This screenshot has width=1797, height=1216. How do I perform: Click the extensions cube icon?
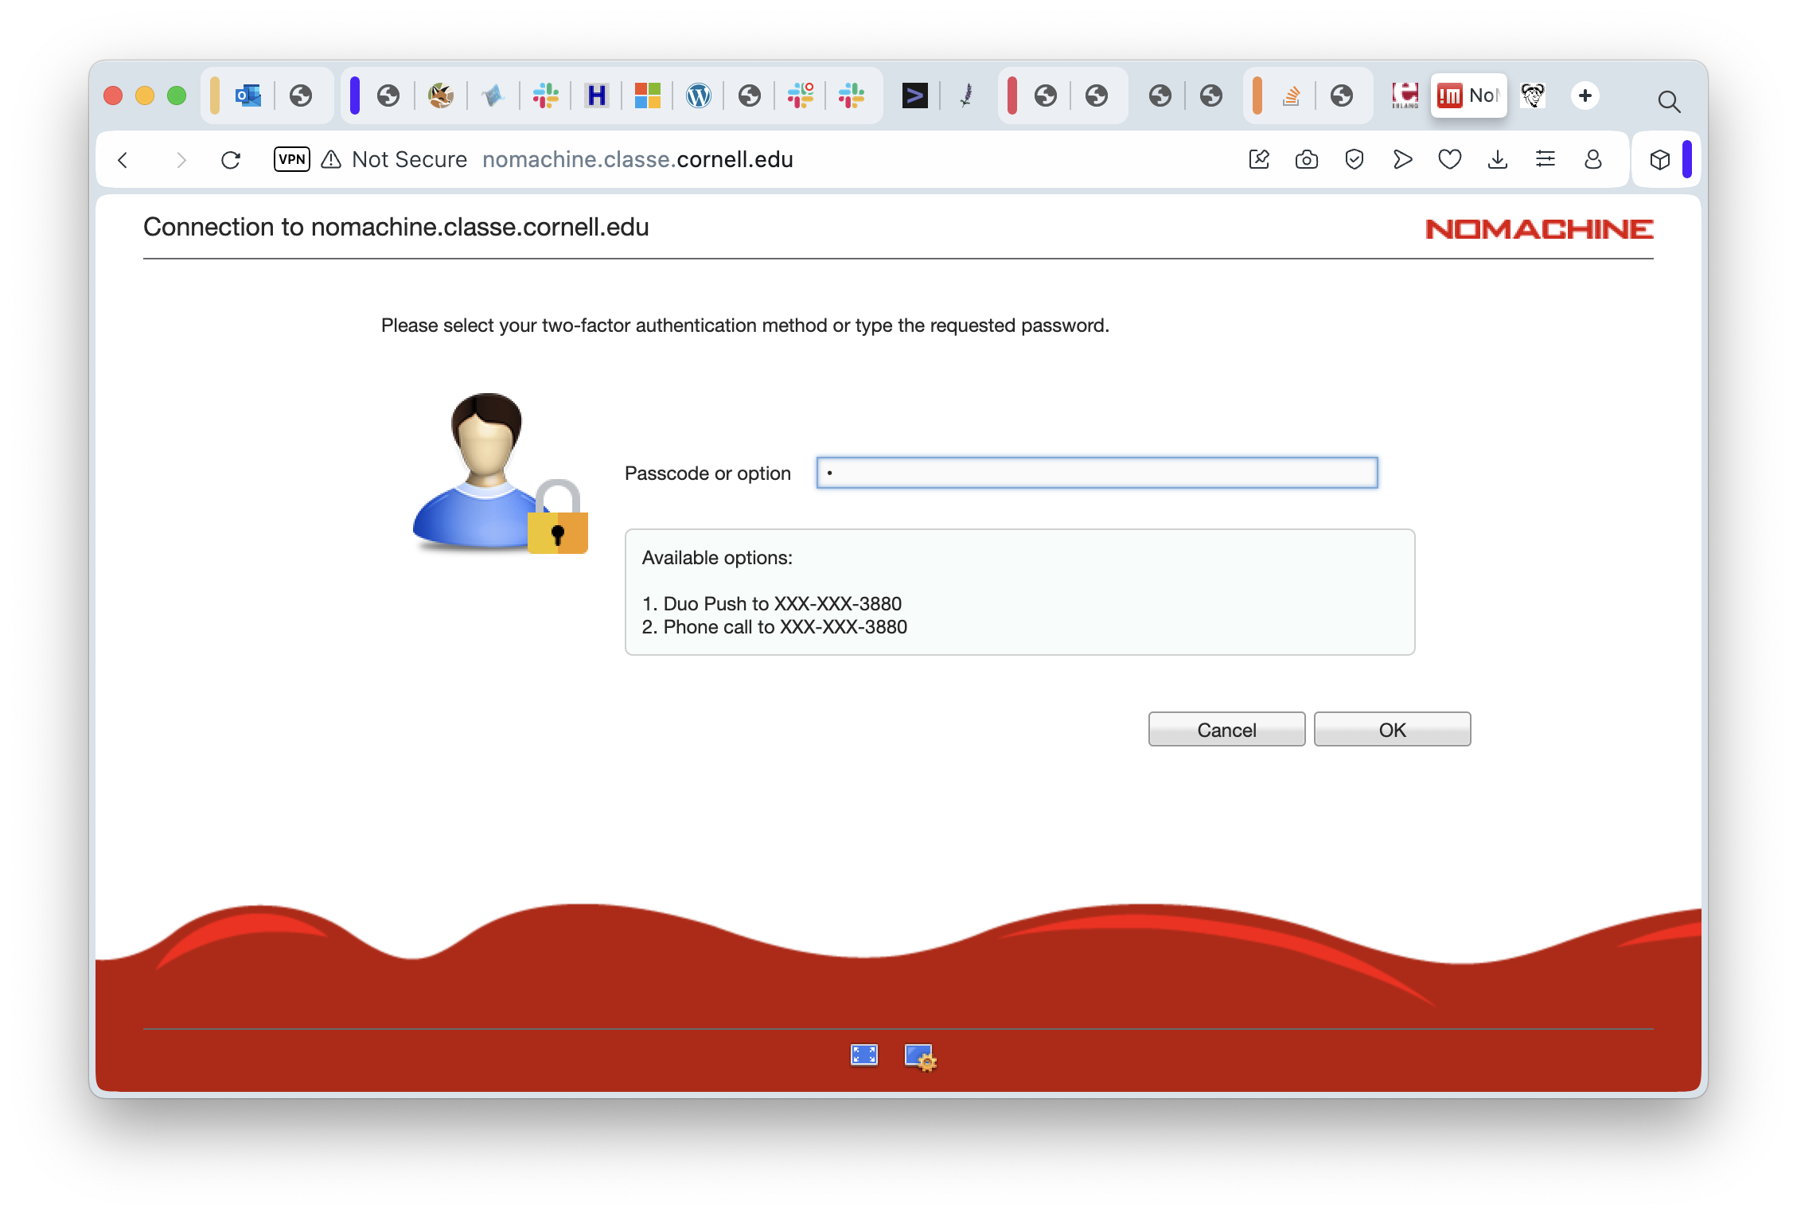(x=1659, y=160)
